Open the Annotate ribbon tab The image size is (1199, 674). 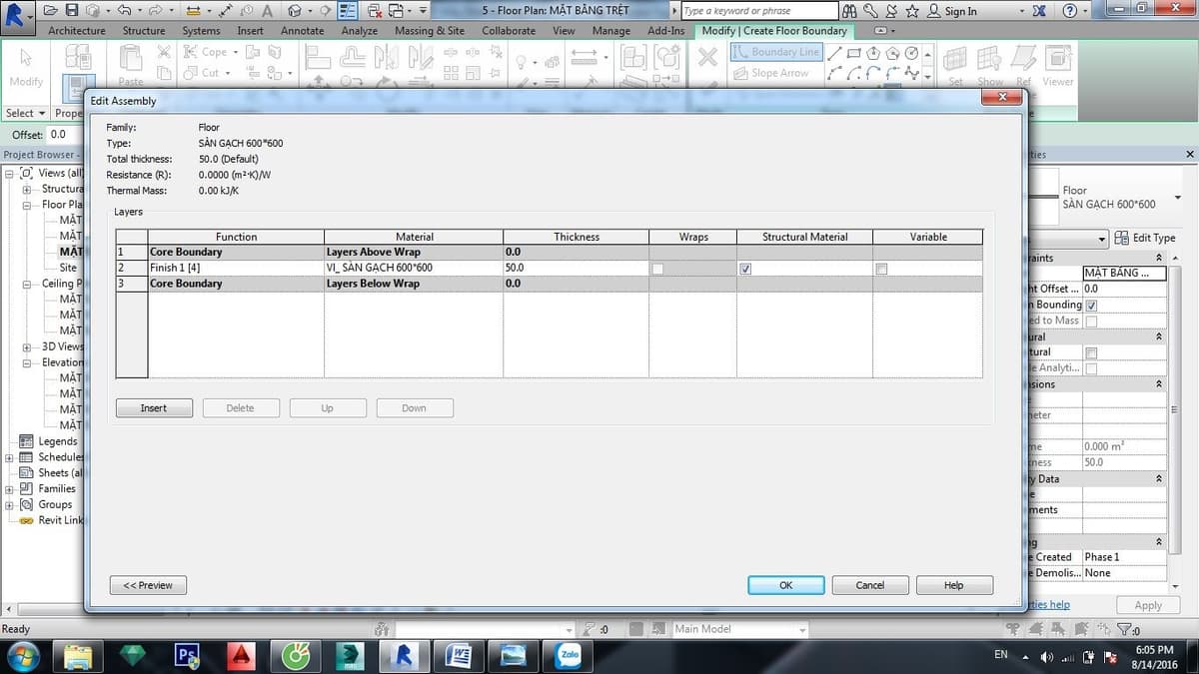302,31
